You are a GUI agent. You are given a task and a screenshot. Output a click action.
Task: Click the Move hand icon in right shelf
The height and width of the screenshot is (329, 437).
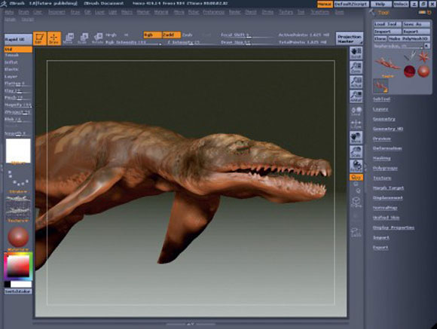click(x=356, y=138)
